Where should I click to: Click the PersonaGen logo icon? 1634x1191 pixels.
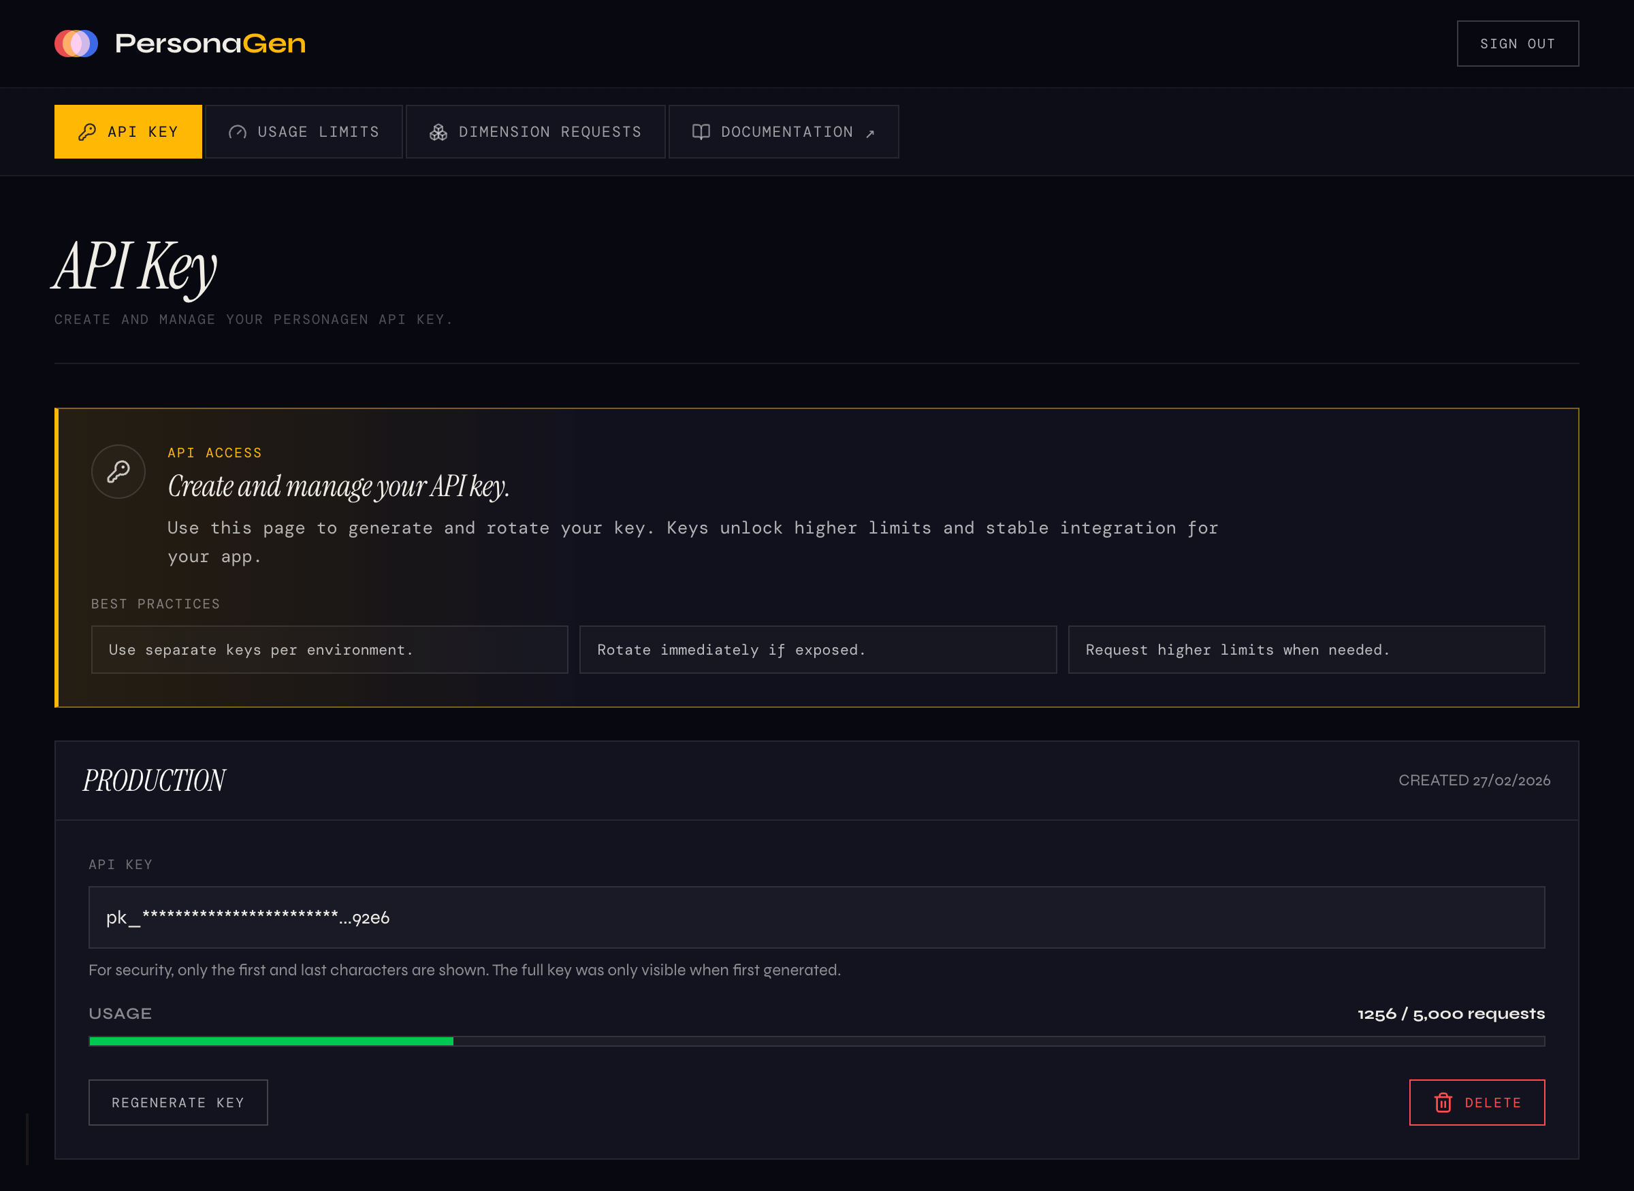tap(76, 44)
